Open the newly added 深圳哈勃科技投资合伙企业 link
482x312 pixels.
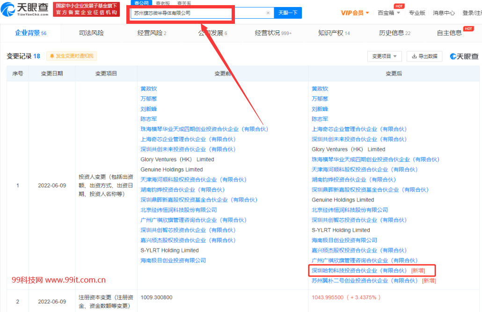click(x=359, y=270)
